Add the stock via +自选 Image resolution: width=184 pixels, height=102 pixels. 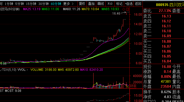(129, 4)
